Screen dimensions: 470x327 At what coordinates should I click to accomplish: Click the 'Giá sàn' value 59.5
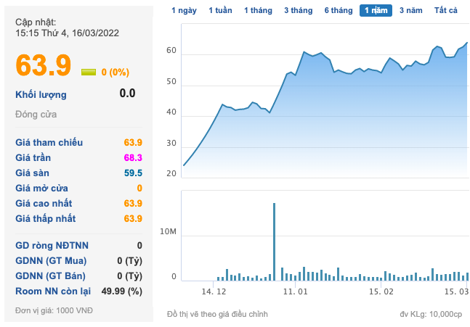pyautogui.click(x=133, y=173)
